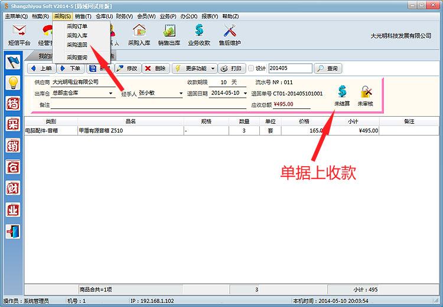Open 采购入库 from the toolbar
The height and width of the screenshot is (307, 443).
(x=139, y=34)
